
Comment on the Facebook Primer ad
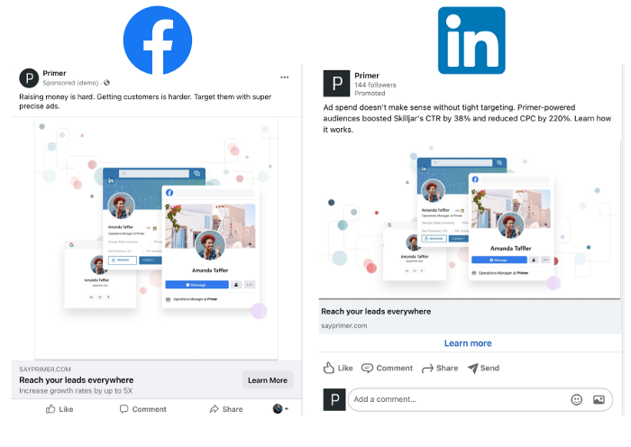coord(142,409)
